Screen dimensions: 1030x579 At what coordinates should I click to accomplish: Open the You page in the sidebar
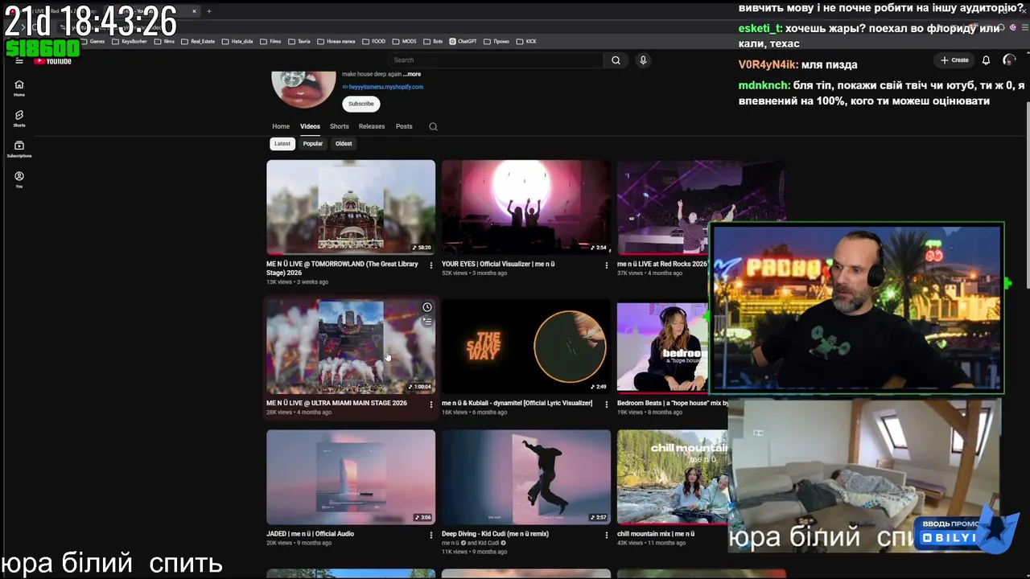click(x=19, y=179)
